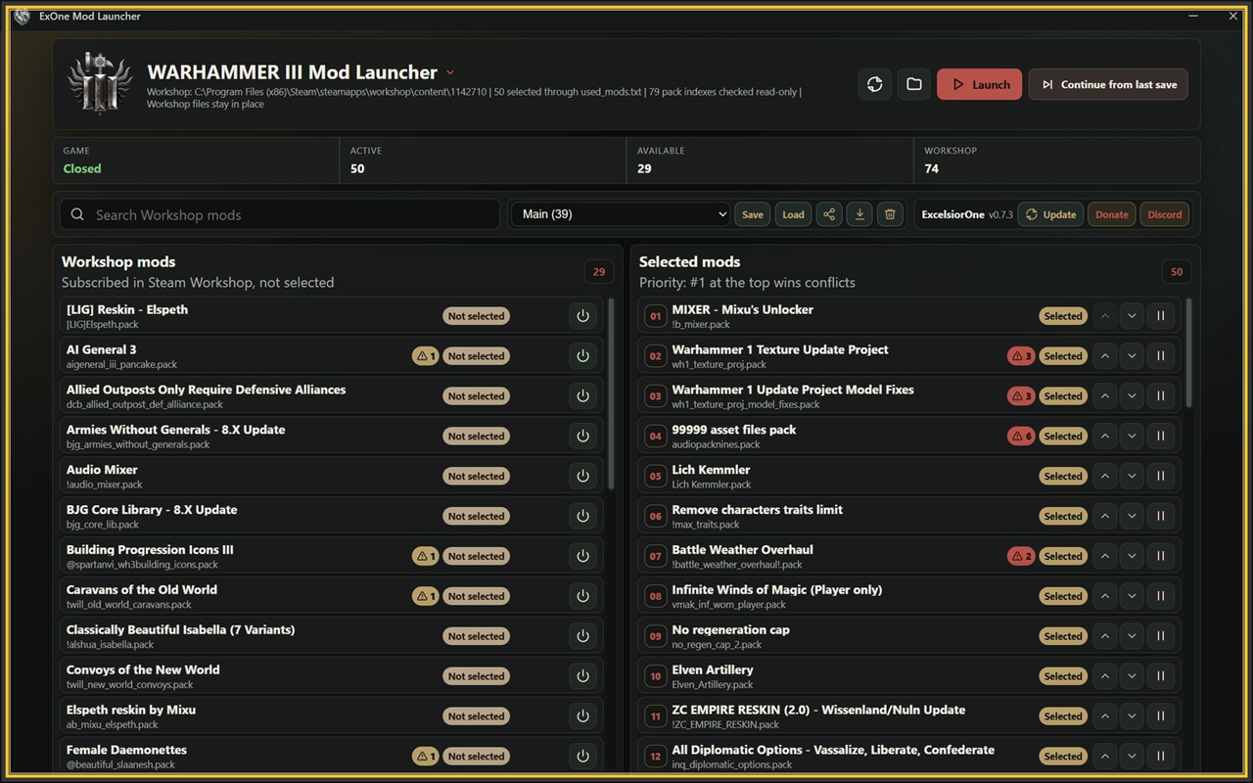Pause Lich Kemmler mod
Screen dimensions: 1253x783
coord(1161,476)
